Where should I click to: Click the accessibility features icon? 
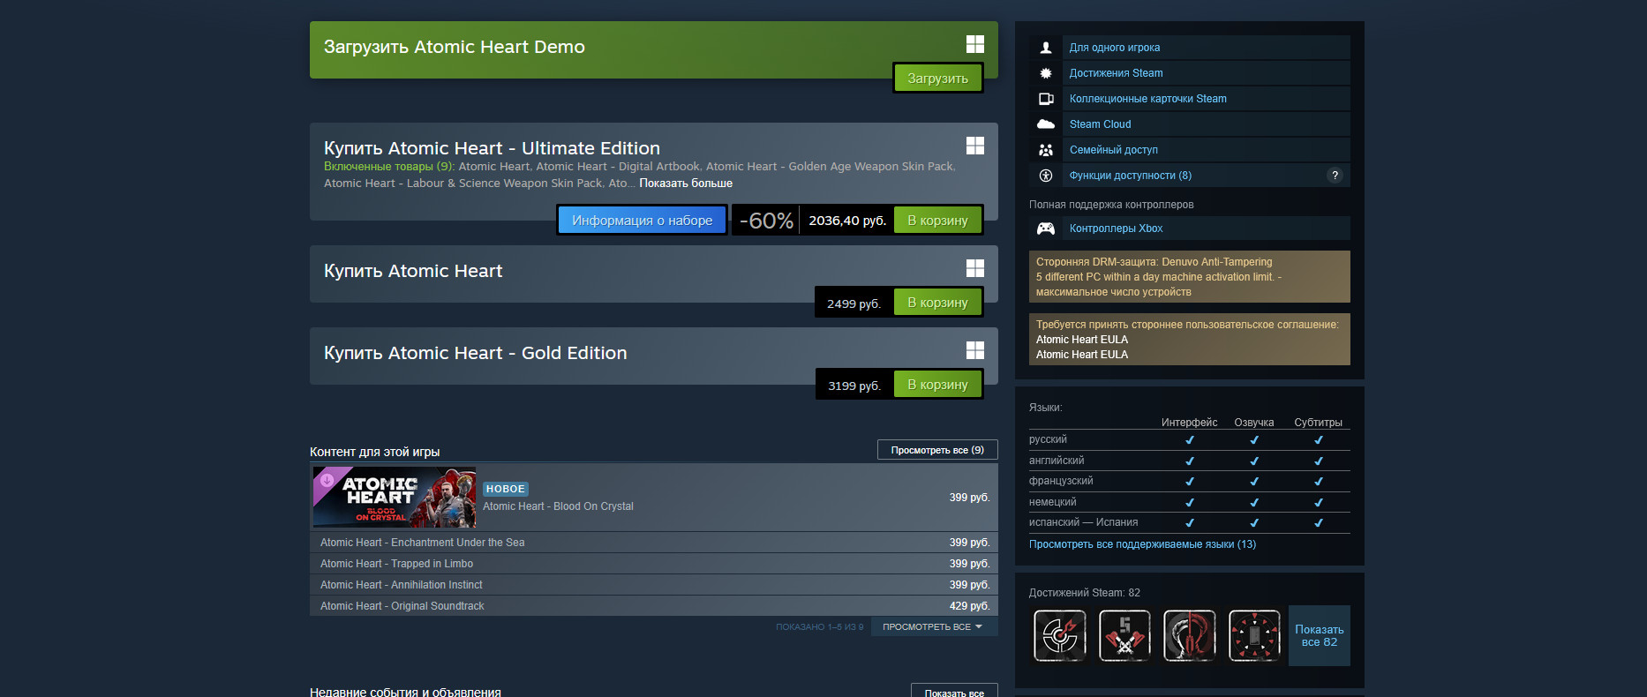[1046, 176]
